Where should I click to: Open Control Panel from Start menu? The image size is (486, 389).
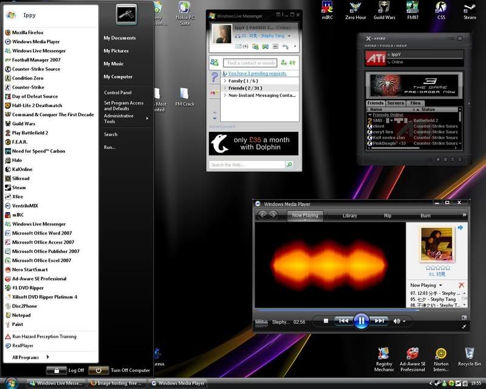pyautogui.click(x=118, y=92)
